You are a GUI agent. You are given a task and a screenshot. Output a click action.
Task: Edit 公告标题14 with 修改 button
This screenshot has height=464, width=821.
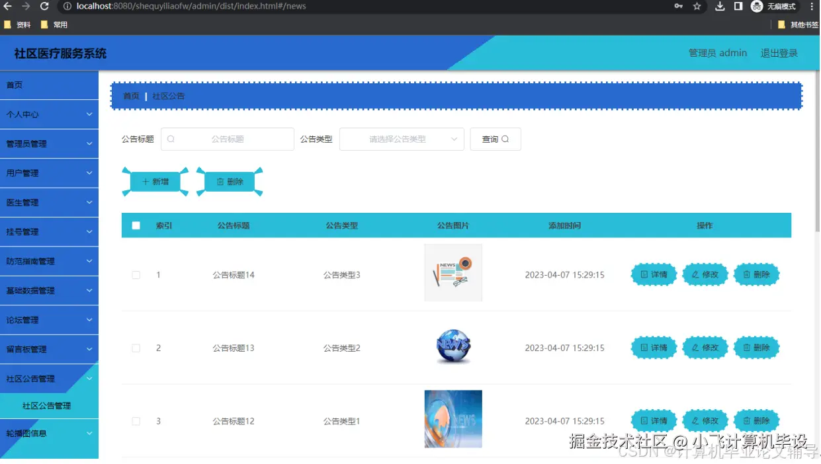[705, 275]
